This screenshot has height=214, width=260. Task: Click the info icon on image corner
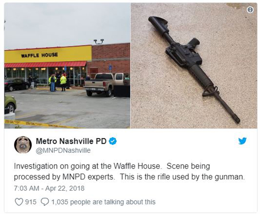point(250,10)
